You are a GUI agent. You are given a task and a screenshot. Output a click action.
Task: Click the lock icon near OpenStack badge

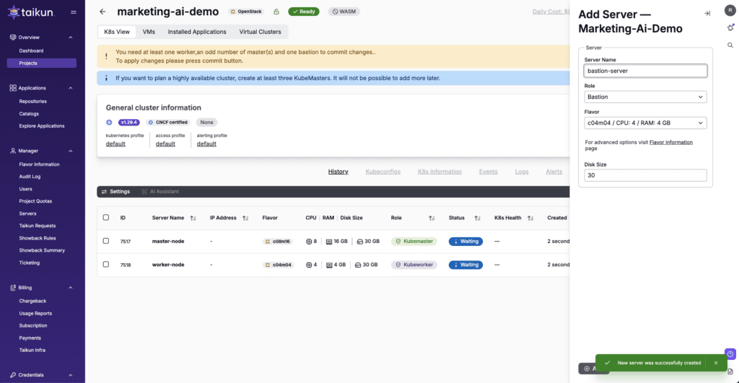[x=276, y=12]
